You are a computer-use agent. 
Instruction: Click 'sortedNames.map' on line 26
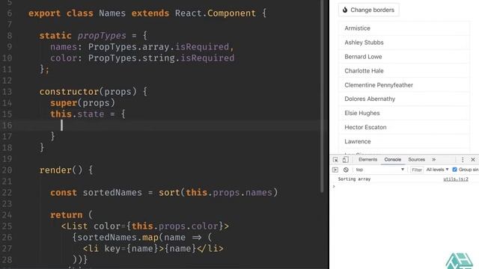pos(118,238)
